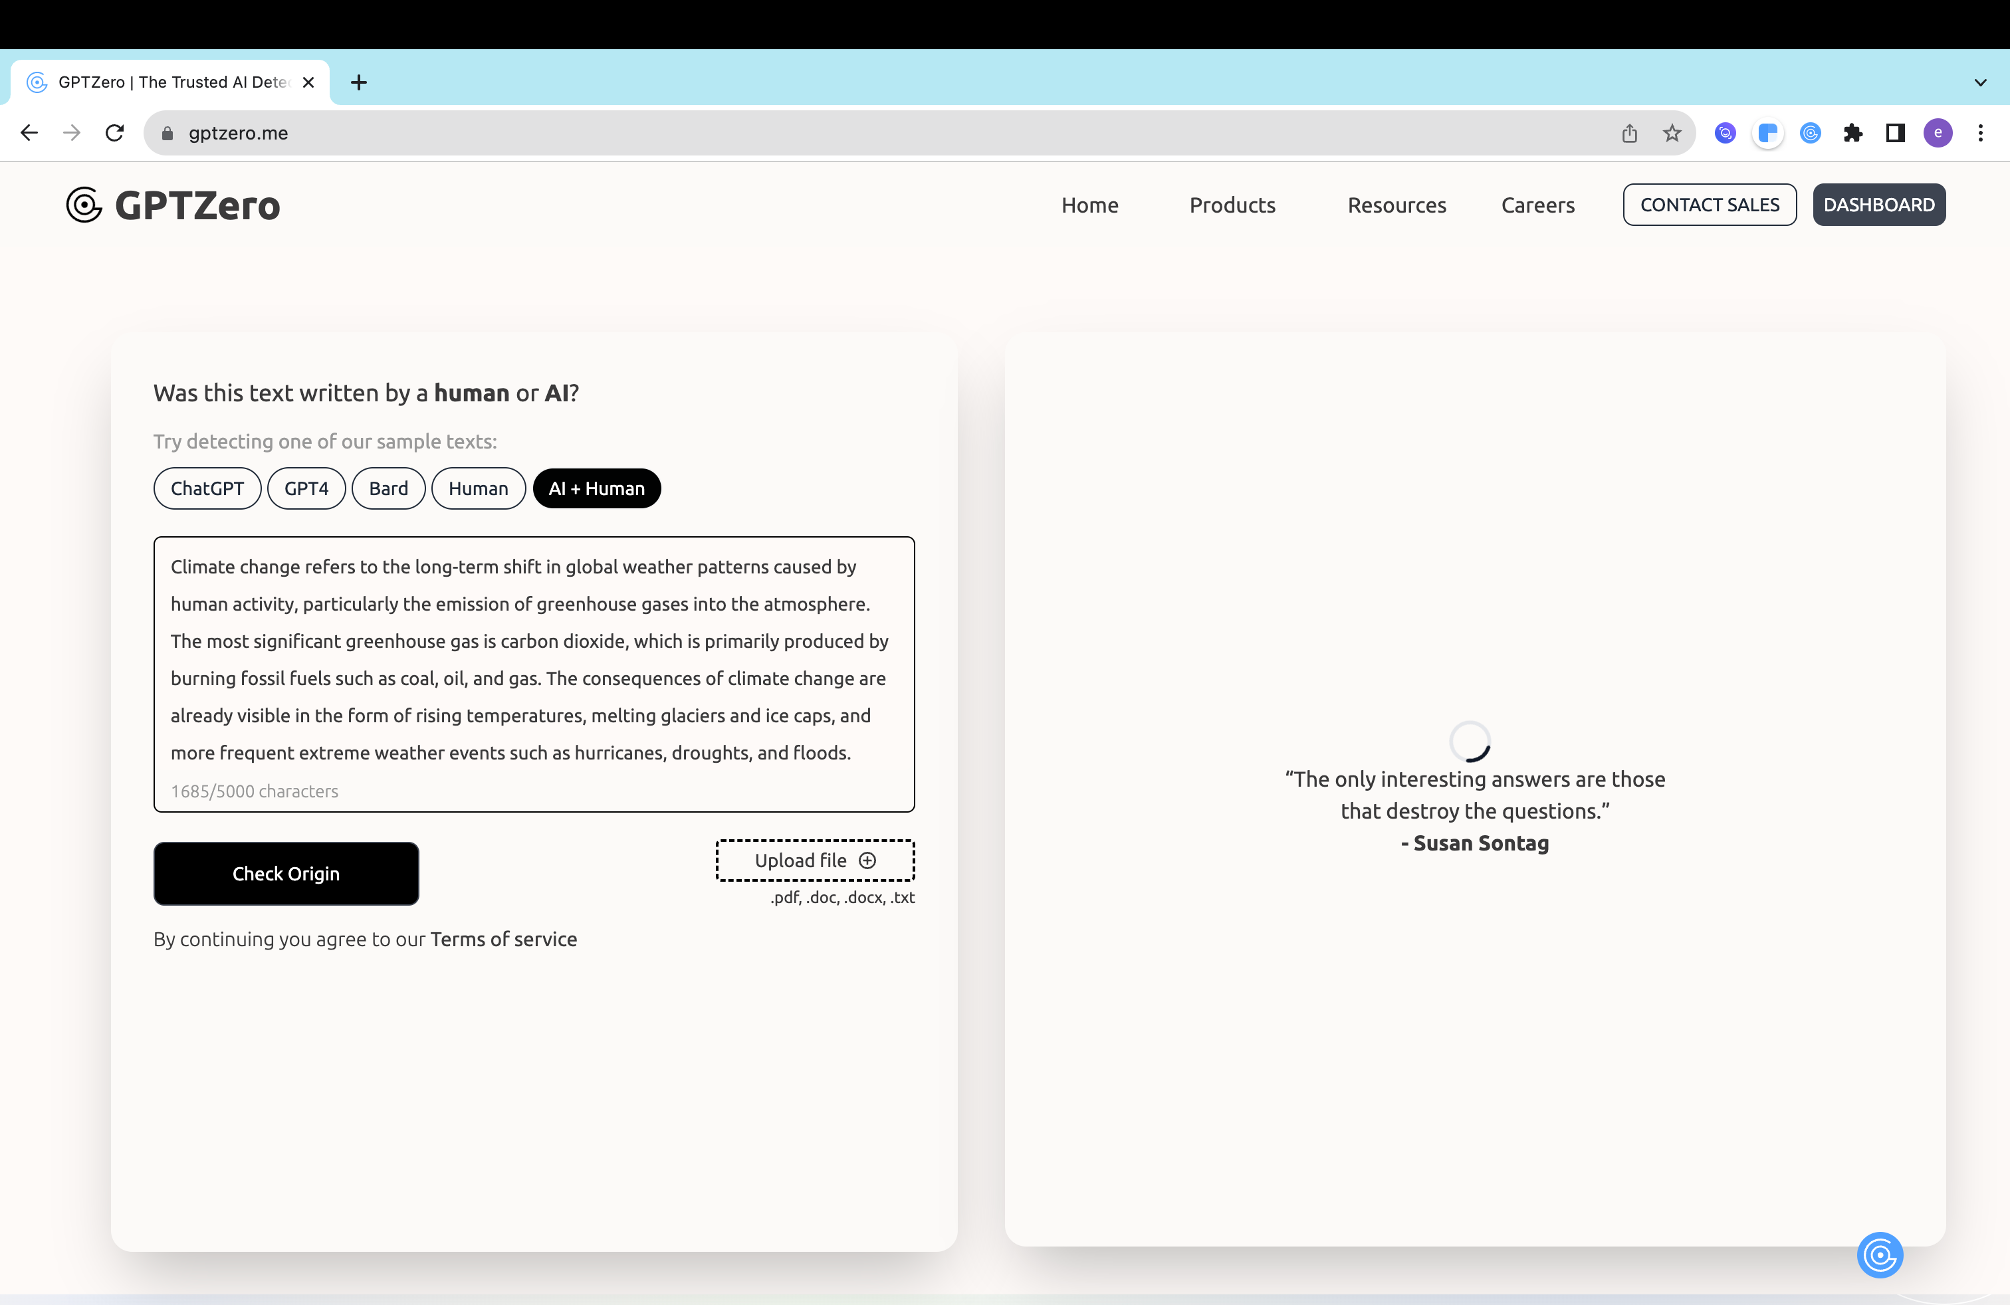This screenshot has height=1305, width=2010.
Task: Open the Products menu
Action: pyautogui.click(x=1232, y=204)
